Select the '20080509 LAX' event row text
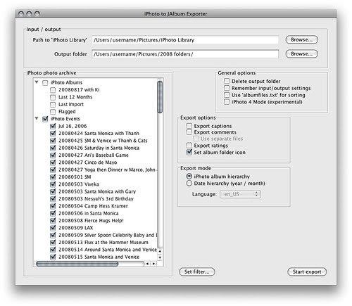 pyautogui.click(x=76, y=228)
